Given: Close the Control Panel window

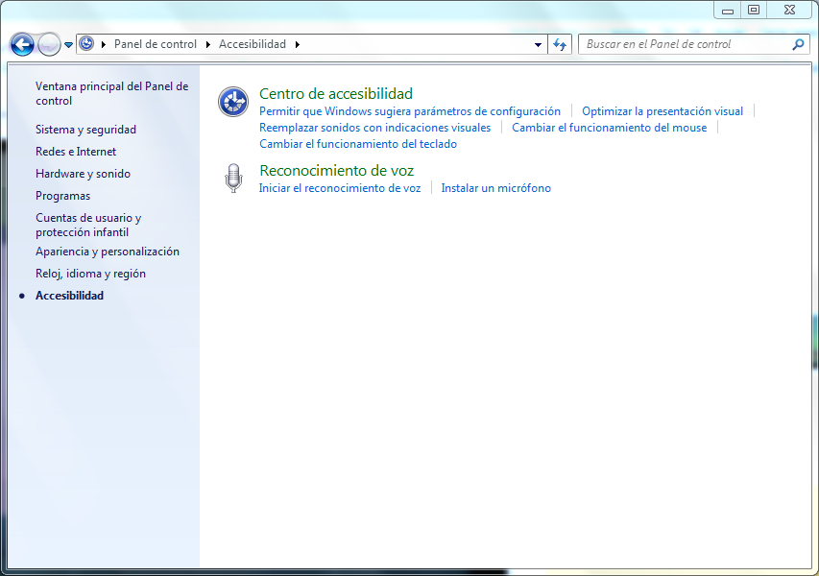Looking at the screenshot, I should point(790,10).
